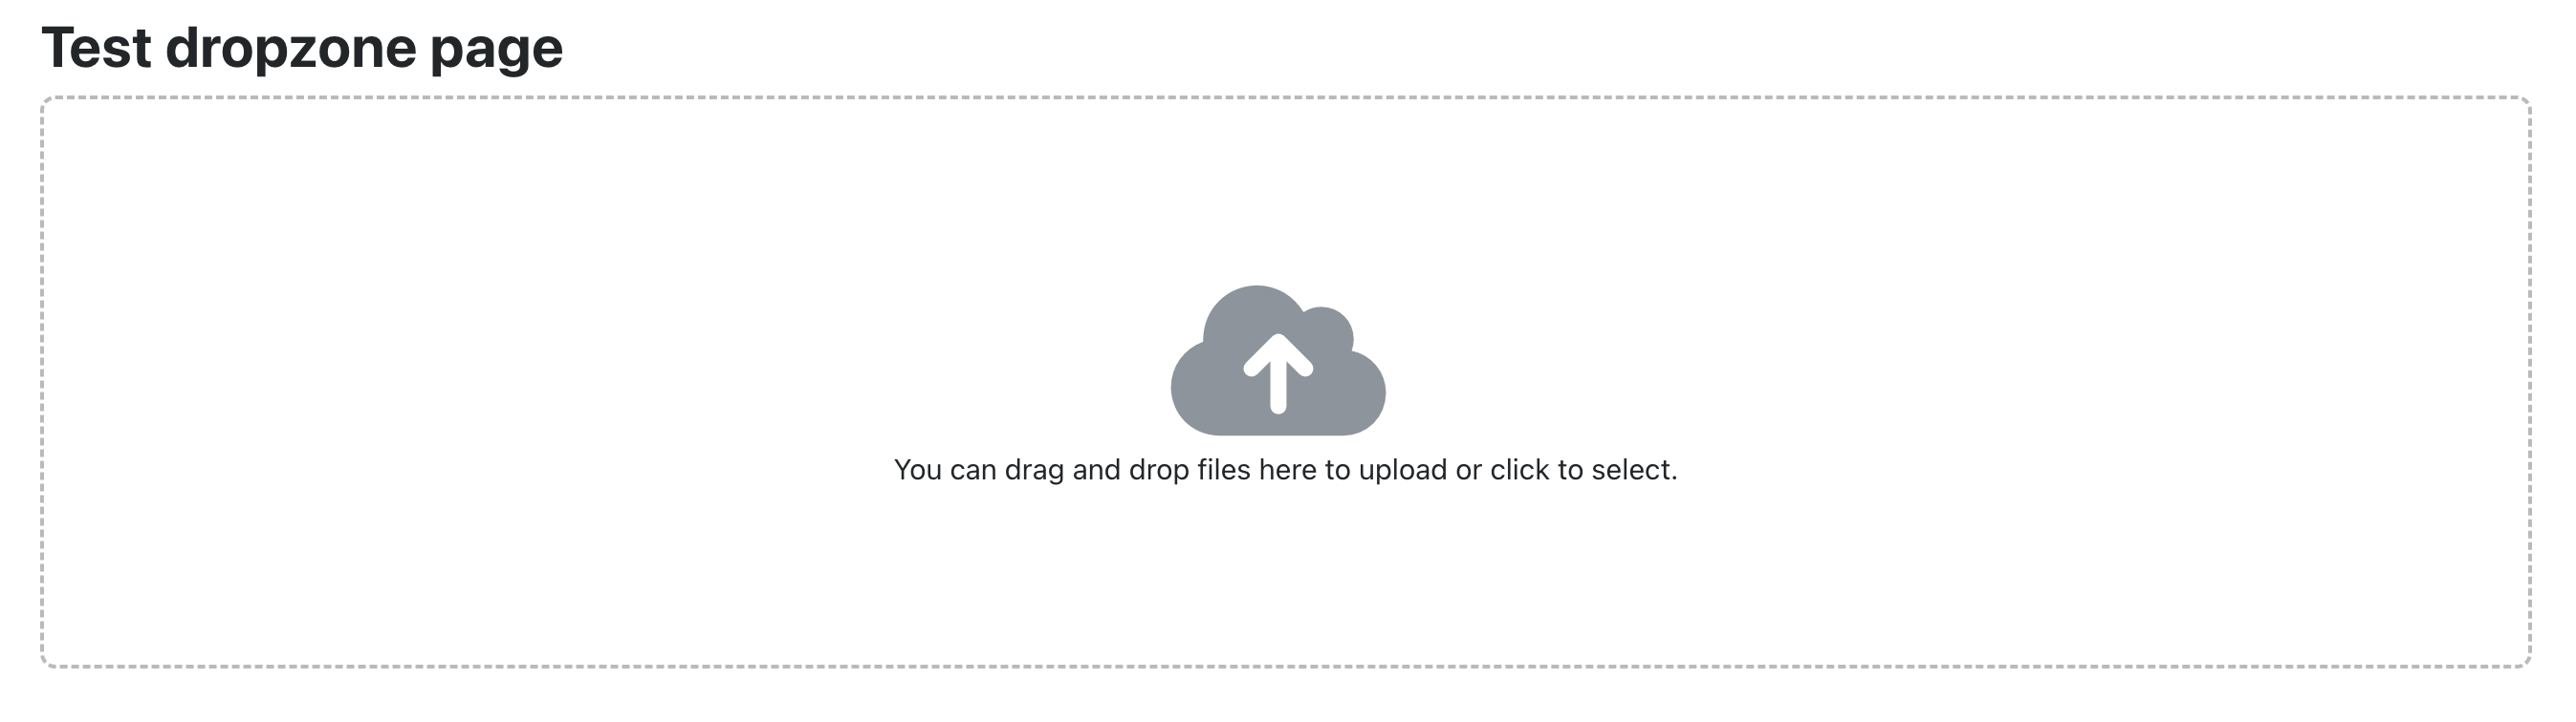Click the cloud upload icon
Screen dimensions: 2576x722
pyautogui.click(x=1278, y=360)
